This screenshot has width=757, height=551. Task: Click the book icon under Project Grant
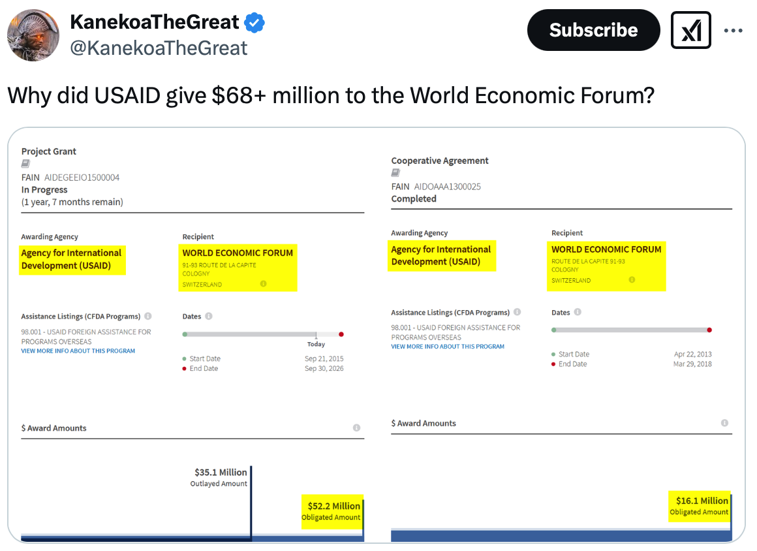click(x=25, y=164)
